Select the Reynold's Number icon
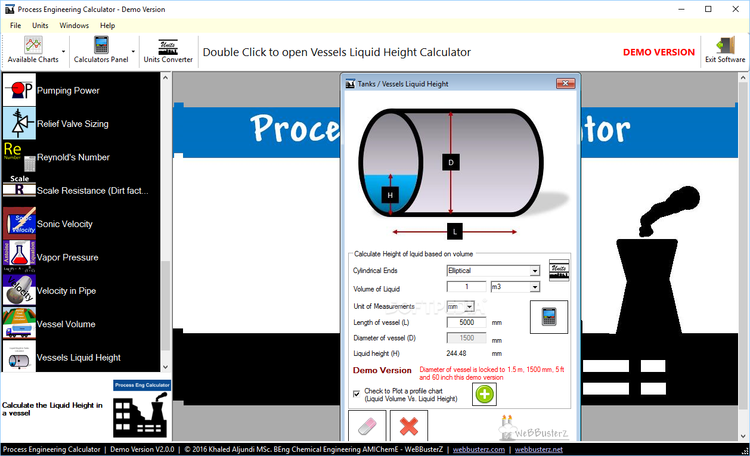The width and height of the screenshot is (750, 456). click(x=20, y=157)
